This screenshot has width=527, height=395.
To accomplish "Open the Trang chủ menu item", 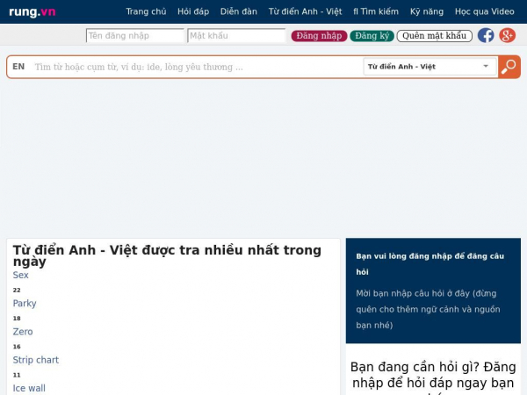I will (146, 11).
